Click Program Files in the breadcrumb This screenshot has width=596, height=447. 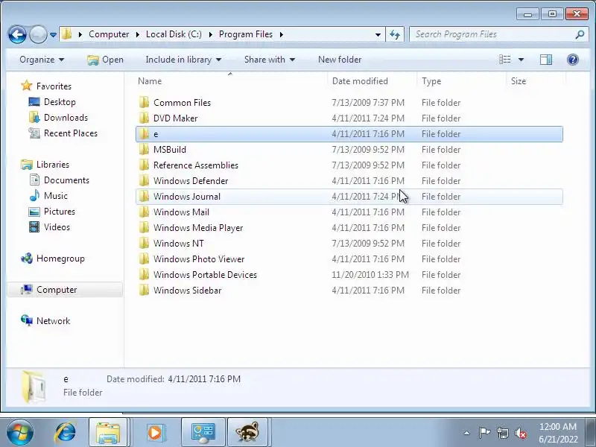coord(246,34)
